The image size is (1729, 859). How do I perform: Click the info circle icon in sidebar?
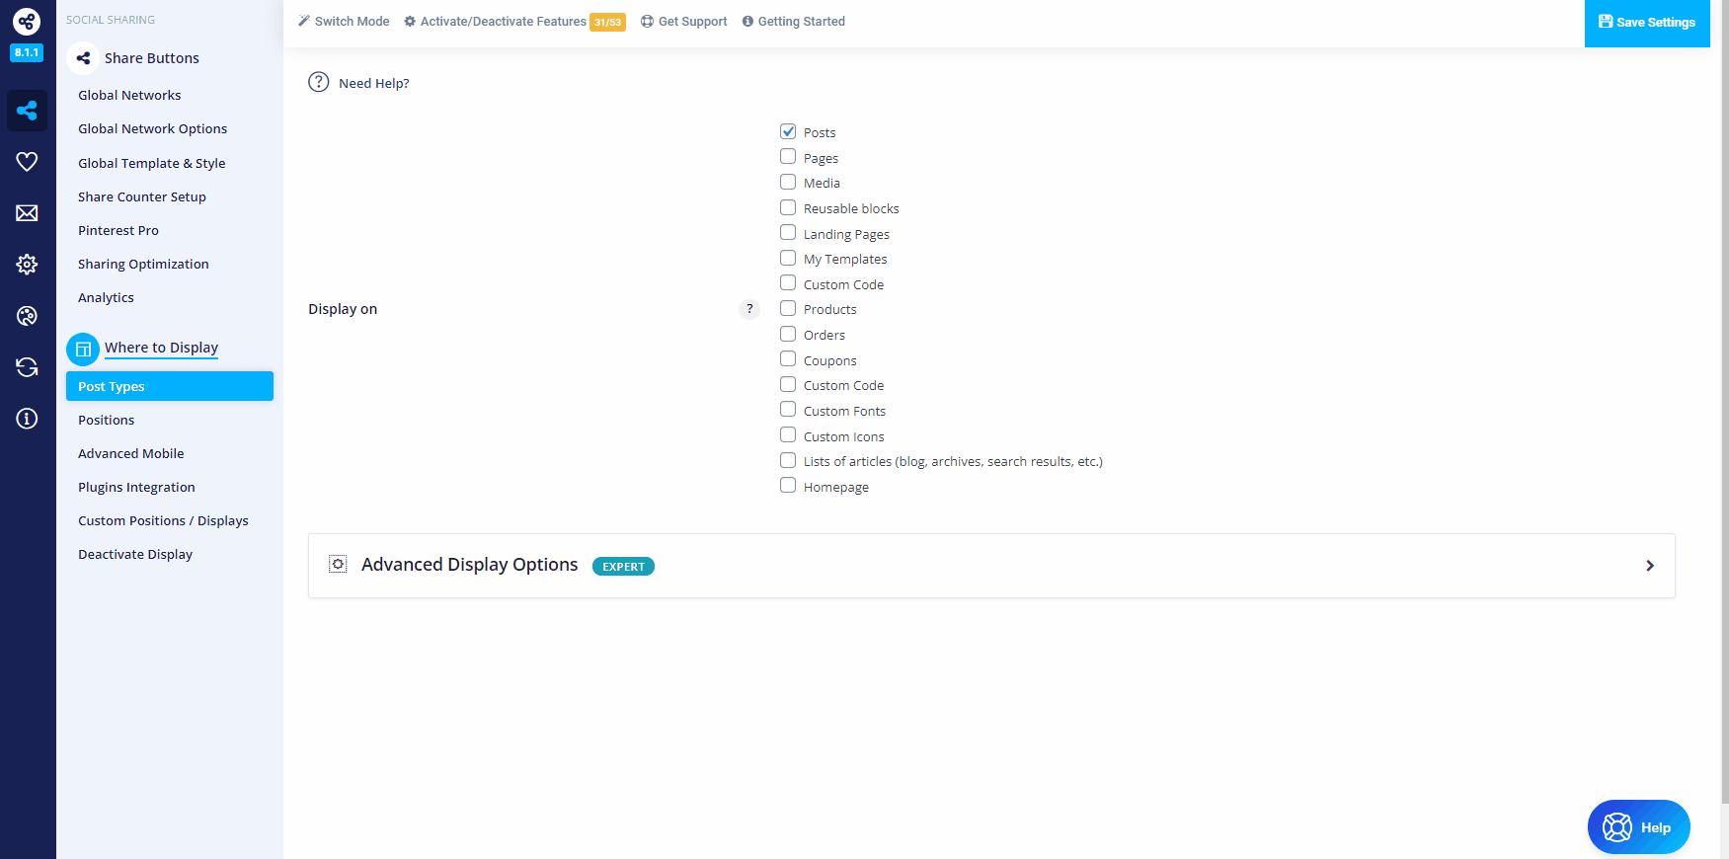click(x=27, y=419)
